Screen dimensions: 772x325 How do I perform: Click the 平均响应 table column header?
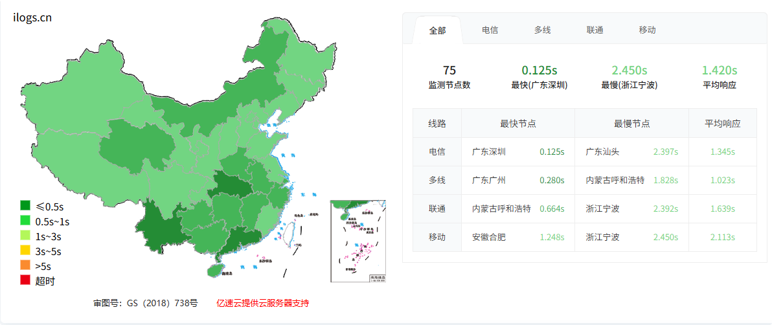(x=723, y=124)
